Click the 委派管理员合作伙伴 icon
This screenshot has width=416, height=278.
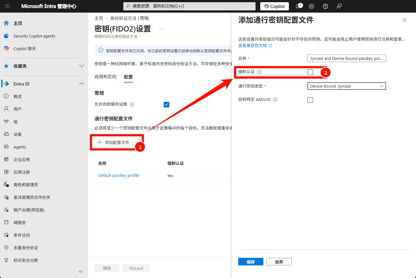(6, 197)
